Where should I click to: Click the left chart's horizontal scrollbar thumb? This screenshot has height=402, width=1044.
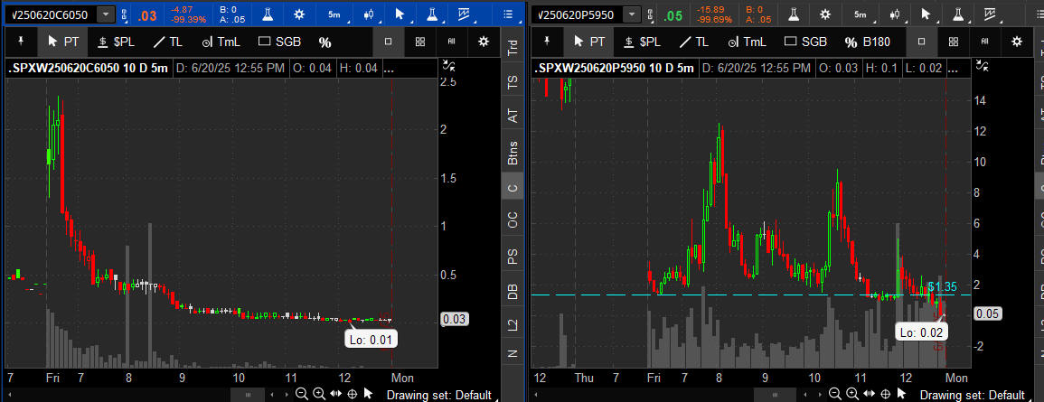pos(248,395)
